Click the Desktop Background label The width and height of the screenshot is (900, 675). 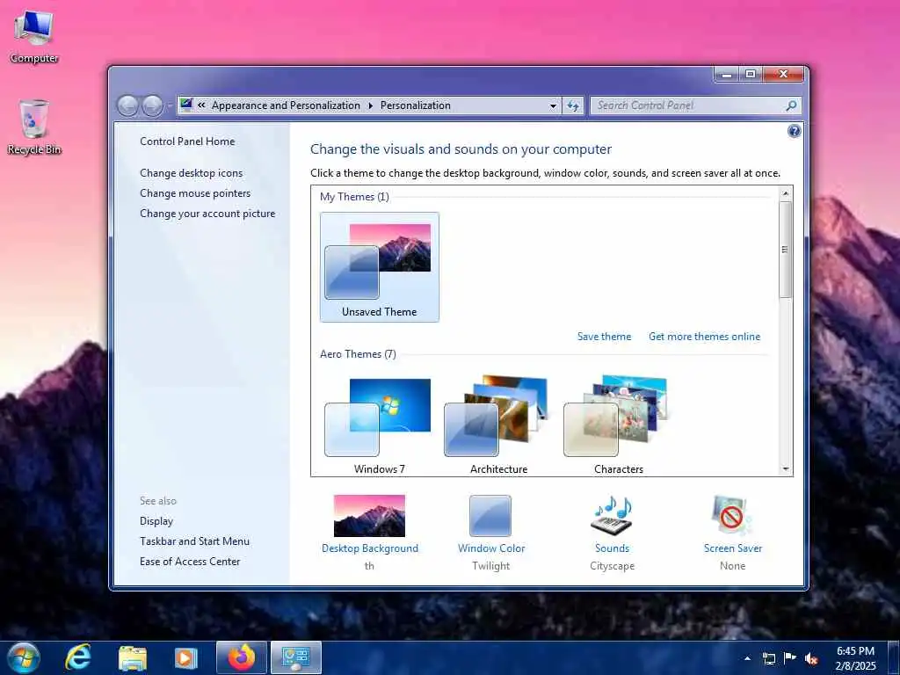pos(370,548)
